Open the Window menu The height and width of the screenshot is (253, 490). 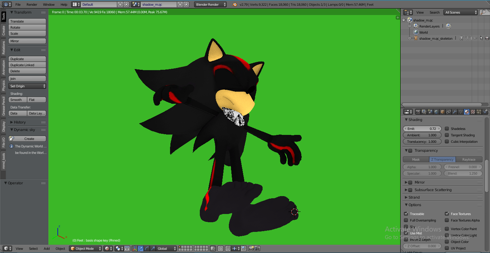(49, 5)
